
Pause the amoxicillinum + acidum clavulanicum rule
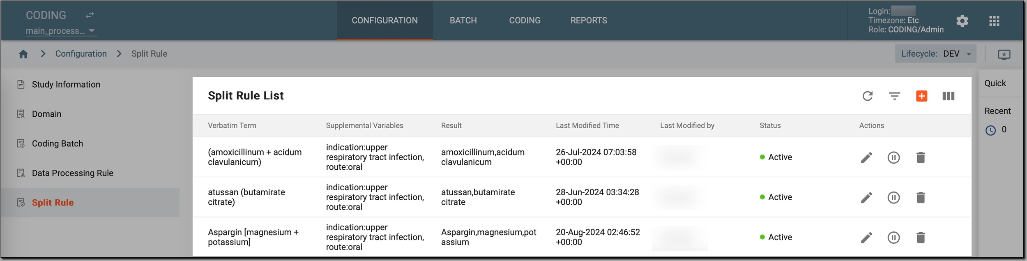click(893, 157)
